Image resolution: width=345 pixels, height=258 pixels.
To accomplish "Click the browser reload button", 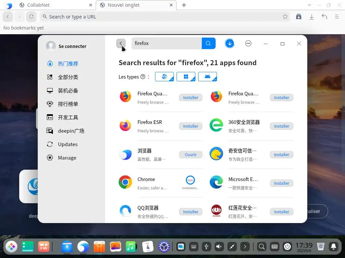I will 31,16.
